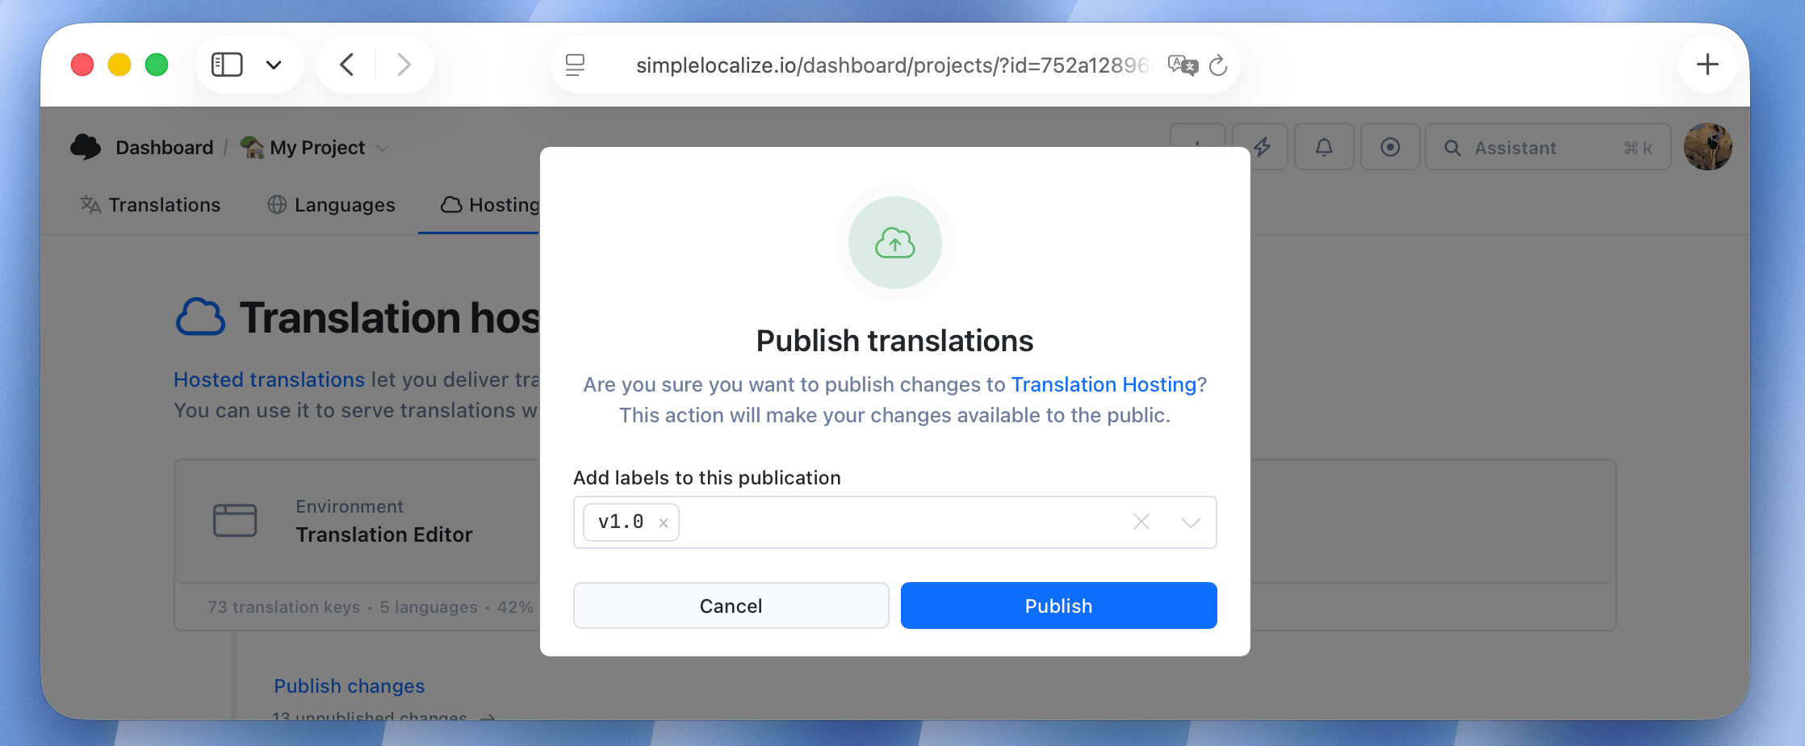This screenshot has height=746, width=1805.
Task: Reload the page
Action: [x=1219, y=65]
